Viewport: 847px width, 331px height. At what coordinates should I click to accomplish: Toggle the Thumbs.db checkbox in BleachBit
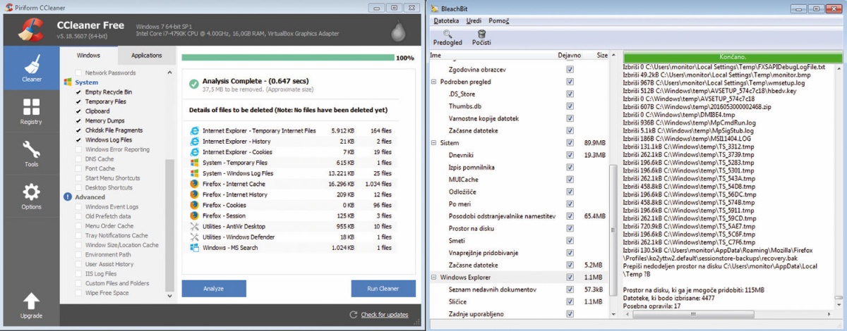pos(570,106)
